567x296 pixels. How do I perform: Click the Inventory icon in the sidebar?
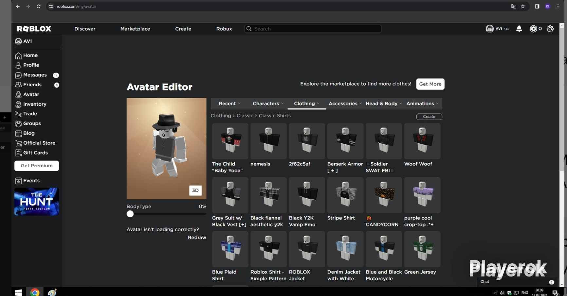click(x=18, y=104)
